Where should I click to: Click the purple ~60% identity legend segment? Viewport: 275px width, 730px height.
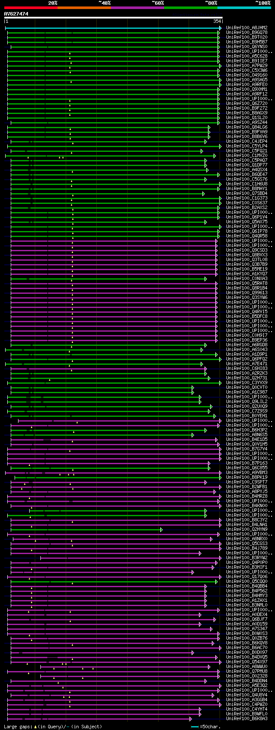[x=137, y=7]
